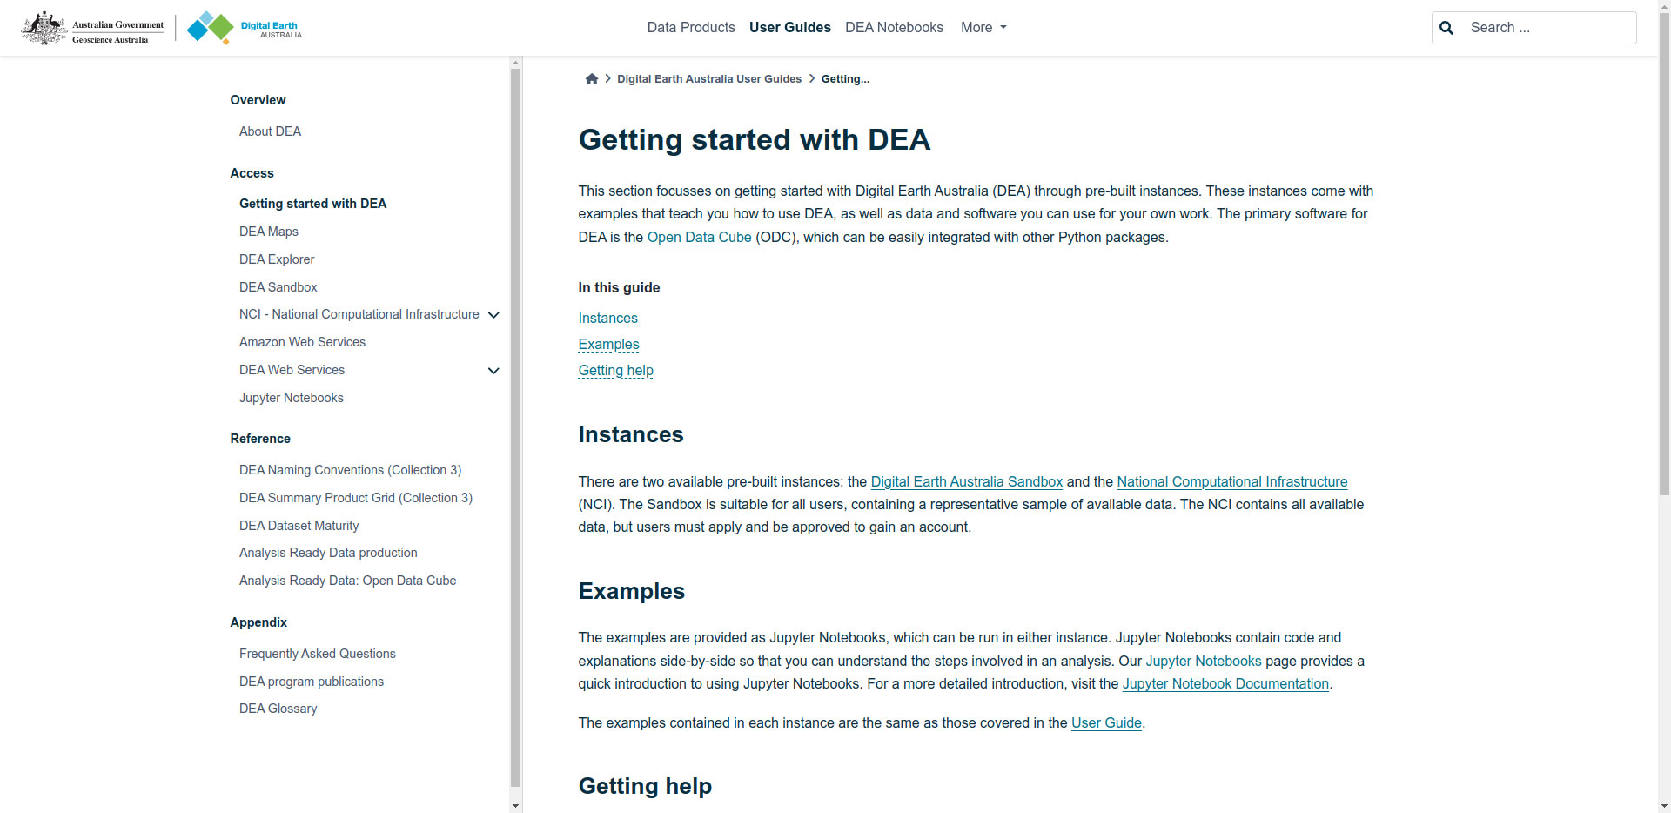Select User Guides in top navigation
The width and height of the screenshot is (1671, 813).
(x=789, y=28)
